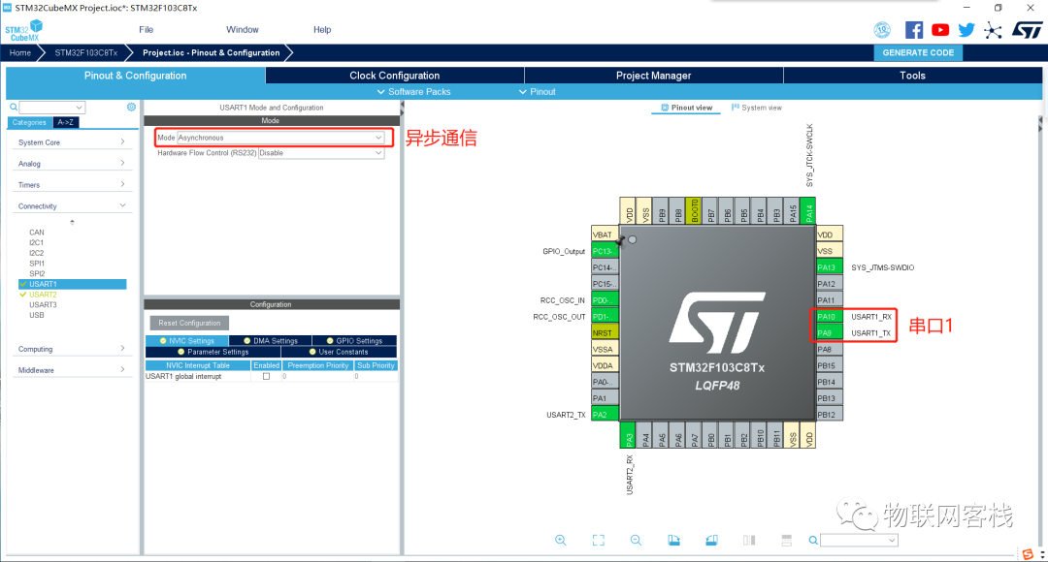This screenshot has width=1048, height=562.
Task: Open the ST Facebook page icon
Action: (x=914, y=29)
